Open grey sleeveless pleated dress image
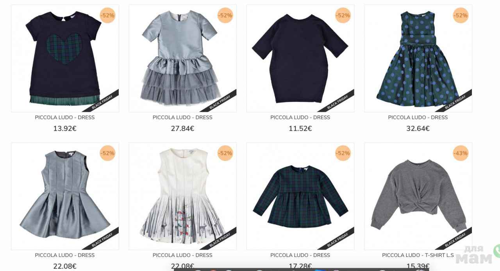The image size is (500, 271). [x=65, y=196]
